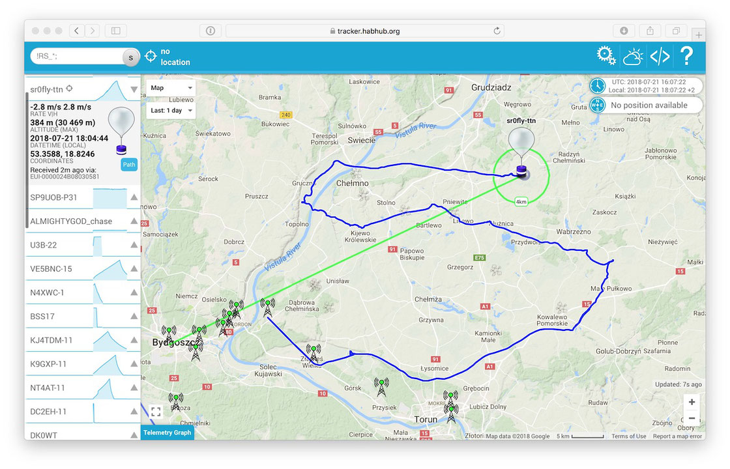730x469 pixels.
Task: Select the K9GXP-11 vehicle row
Action: coord(83,364)
